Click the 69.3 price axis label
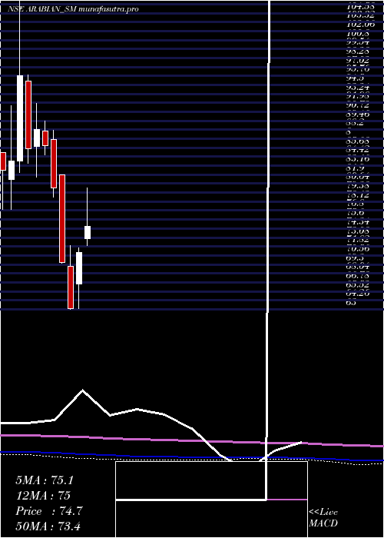This screenshot has width=384, height=538. (353, 257)
